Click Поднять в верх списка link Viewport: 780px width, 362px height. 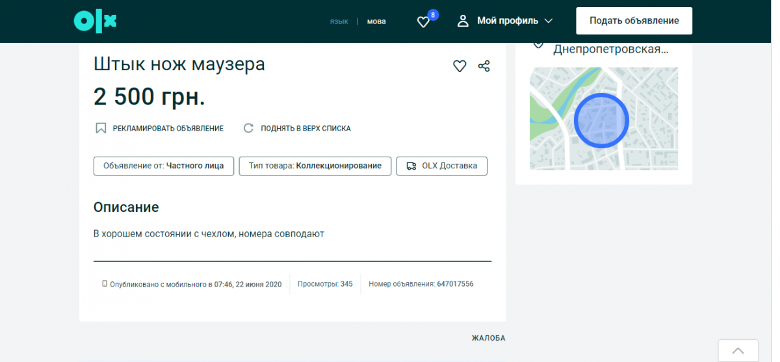click(305, 129)
